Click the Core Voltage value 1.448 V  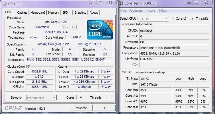[x=75, y=37]
